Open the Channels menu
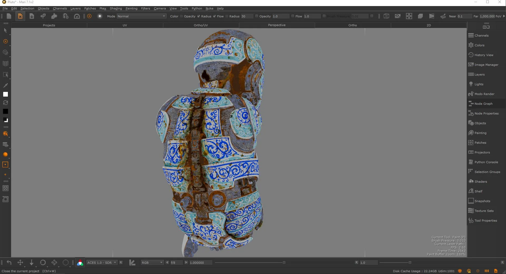This screenshot has width=506, height=274. point(60,8)
